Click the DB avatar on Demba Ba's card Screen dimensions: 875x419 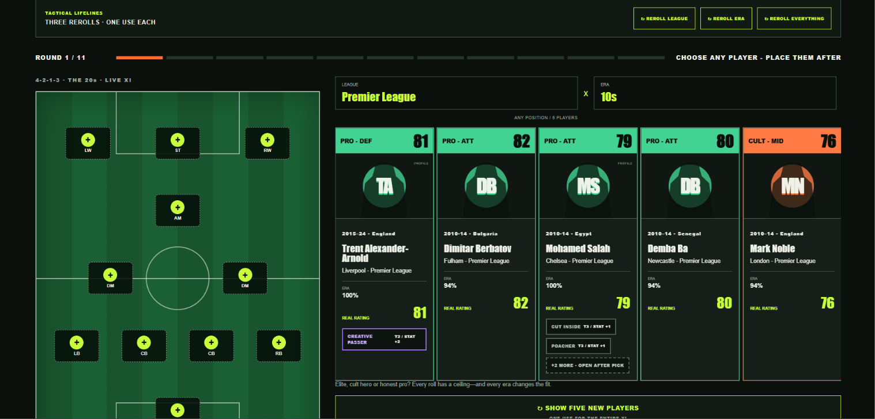(x=691, y=186)
